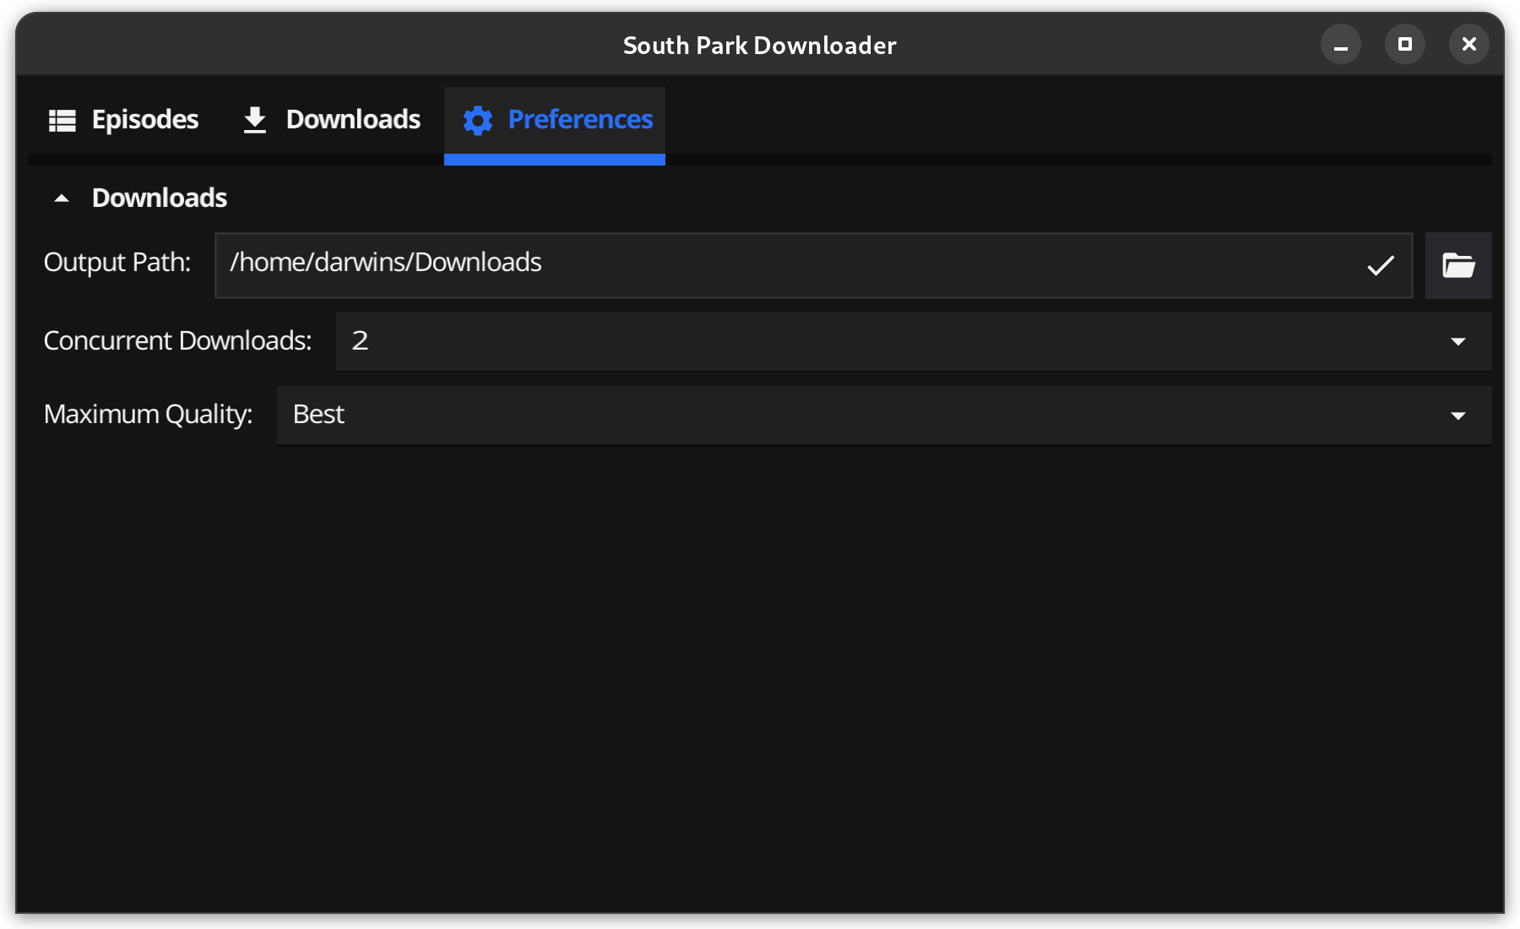The height and width of the screenshot is (929, 1520).
Task: Click the Downloads section heading text
Action: click(160, 198)
